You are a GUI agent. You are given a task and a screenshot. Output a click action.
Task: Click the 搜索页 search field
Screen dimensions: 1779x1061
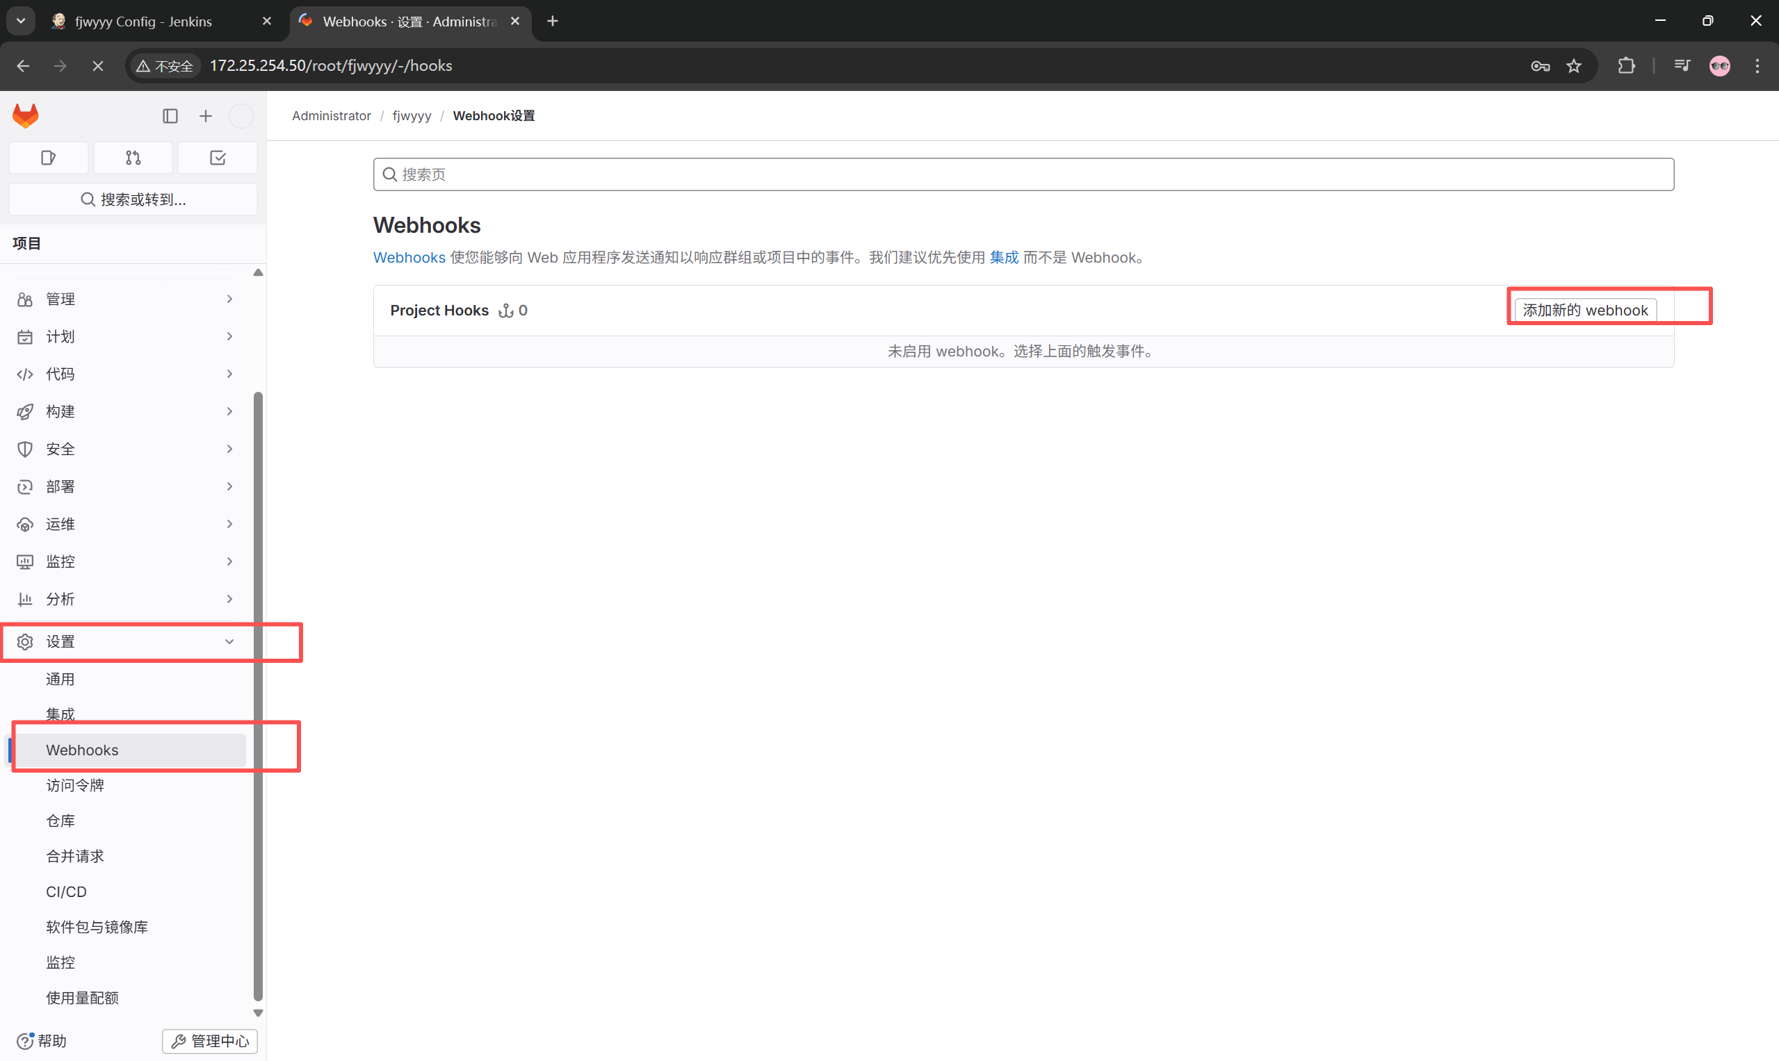click(x=1023, y=174)
